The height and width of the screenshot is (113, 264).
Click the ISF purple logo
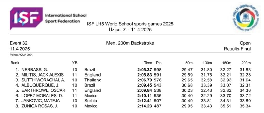tap(26, 18)
